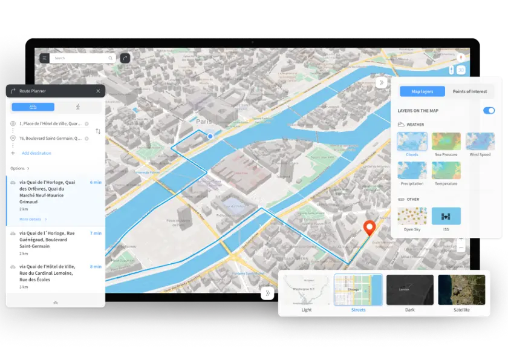This screenshot has height=357, width=508.
Task: Click the directions icon next to the search bar
Action: pyautogui.click(x=125, y=58)
